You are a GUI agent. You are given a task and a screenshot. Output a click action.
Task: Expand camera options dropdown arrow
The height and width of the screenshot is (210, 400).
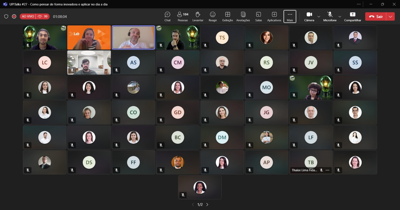(x=319, y=17)
